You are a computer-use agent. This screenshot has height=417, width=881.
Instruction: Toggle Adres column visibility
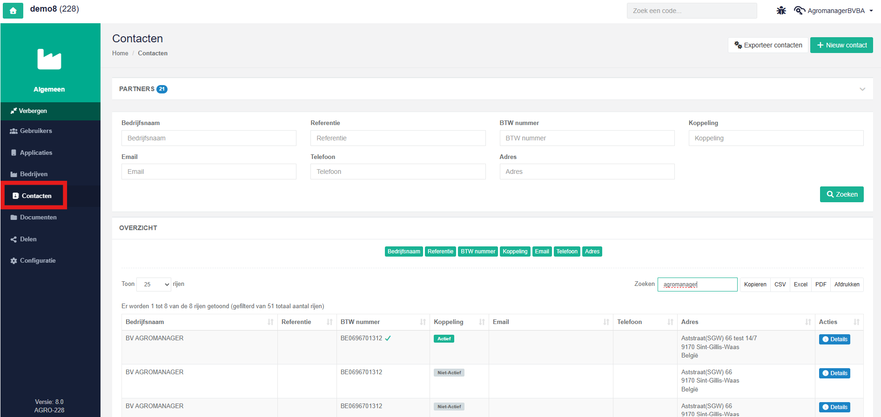pos(592,252)
